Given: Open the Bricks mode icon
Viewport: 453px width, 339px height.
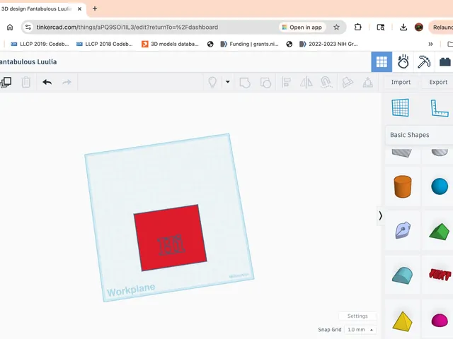Looking at the screenshot, I should [445, 62].
